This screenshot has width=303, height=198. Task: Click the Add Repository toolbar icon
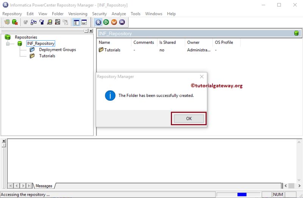tap(7, 22)
